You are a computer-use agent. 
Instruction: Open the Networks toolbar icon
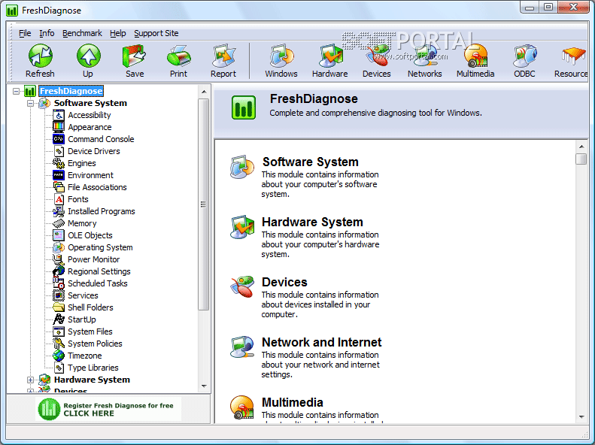click(425, 56)
